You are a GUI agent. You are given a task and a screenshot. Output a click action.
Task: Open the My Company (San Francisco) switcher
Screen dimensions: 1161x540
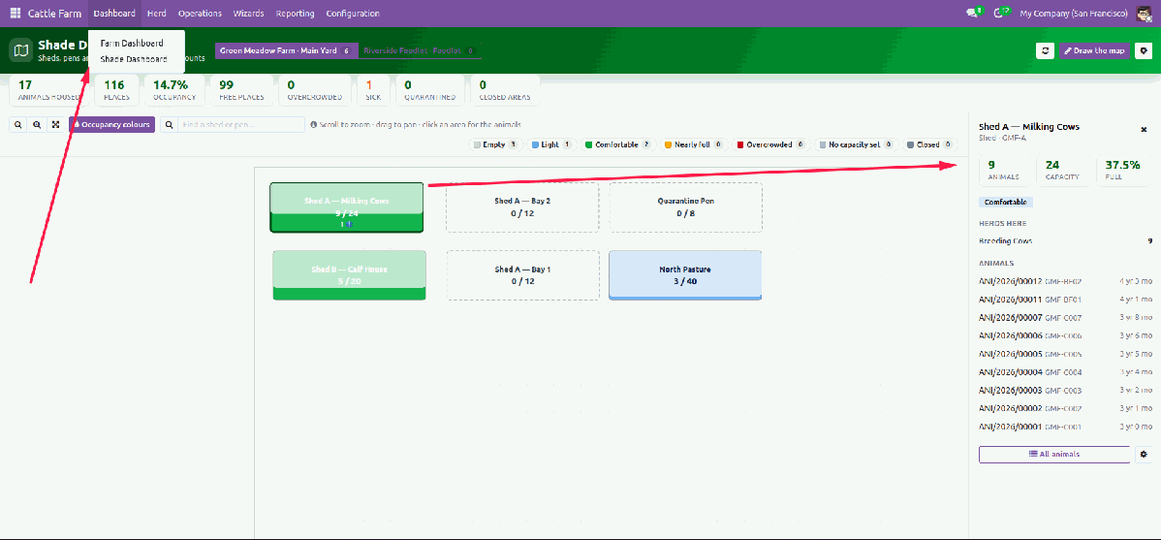coord(1073,14)
